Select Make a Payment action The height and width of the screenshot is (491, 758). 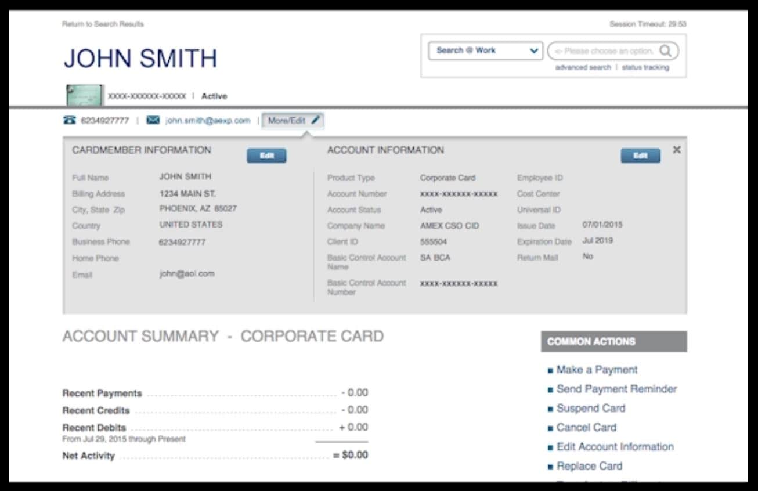pos(597,370)
